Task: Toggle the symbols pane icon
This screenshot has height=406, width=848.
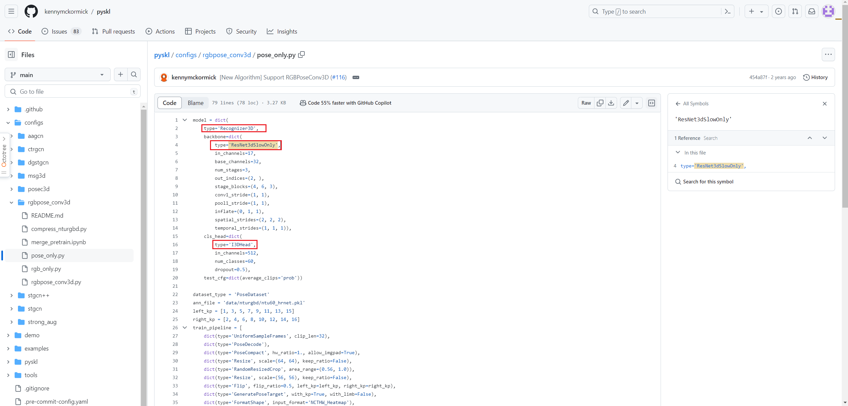Action: [652, 103]
